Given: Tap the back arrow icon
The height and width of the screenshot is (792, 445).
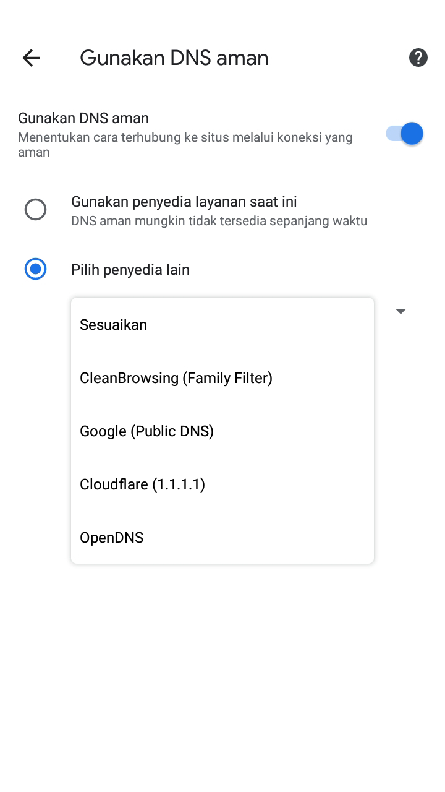Looking at the screenshot, I should tap(31, 58).
